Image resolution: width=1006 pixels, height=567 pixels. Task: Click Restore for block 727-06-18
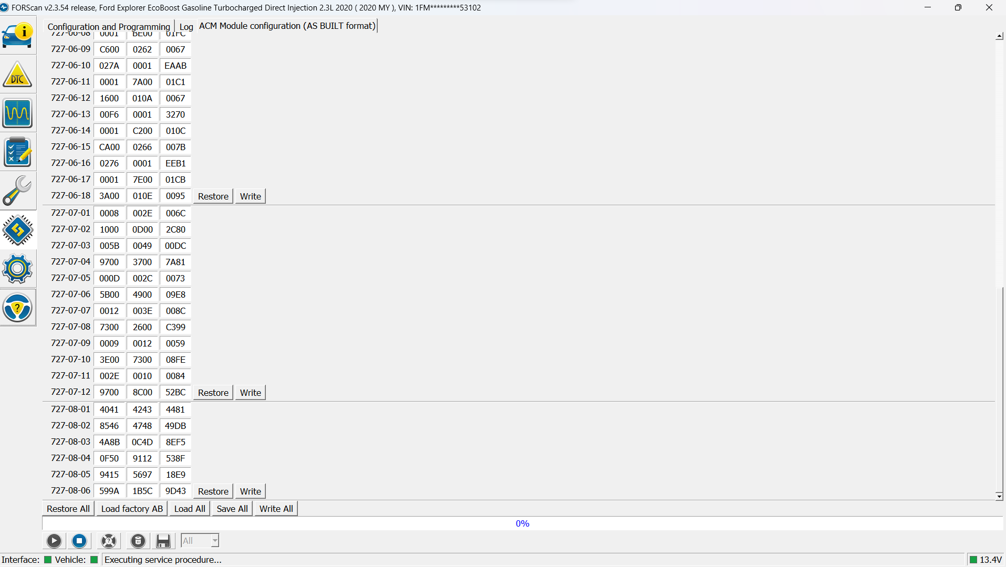tap(213, 196)
